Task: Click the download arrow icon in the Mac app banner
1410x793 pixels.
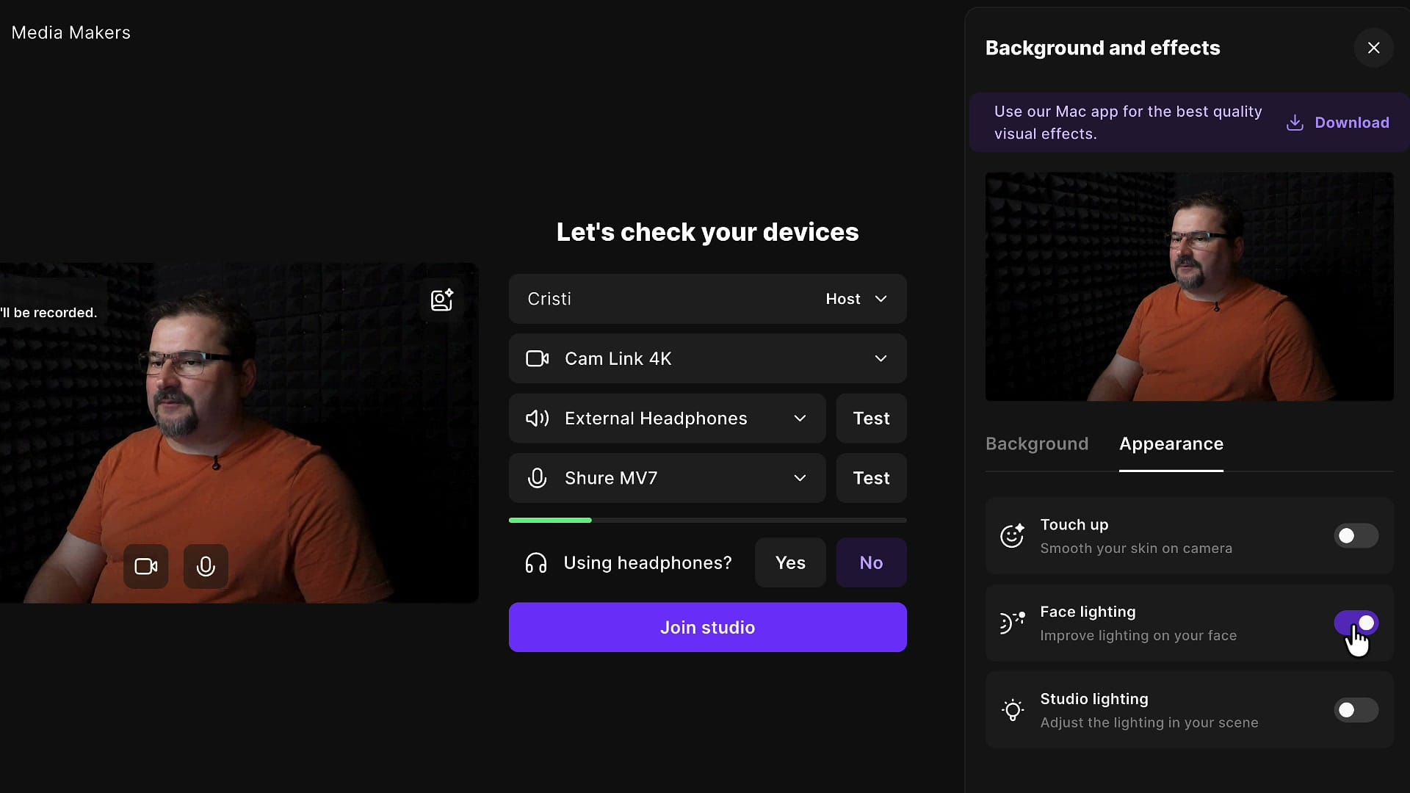Action: click(x=1295, y=123)
